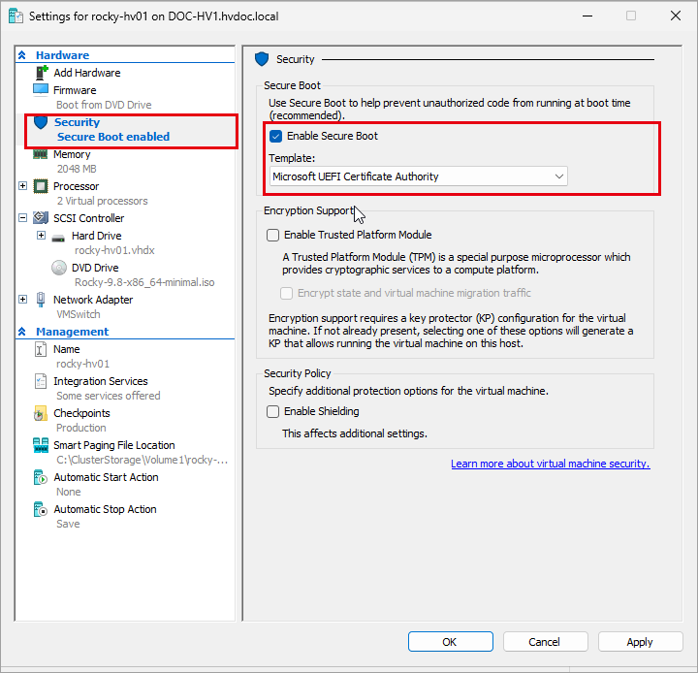
Task: Select the Hard Drive entry
Action: (x=97, y=236)
